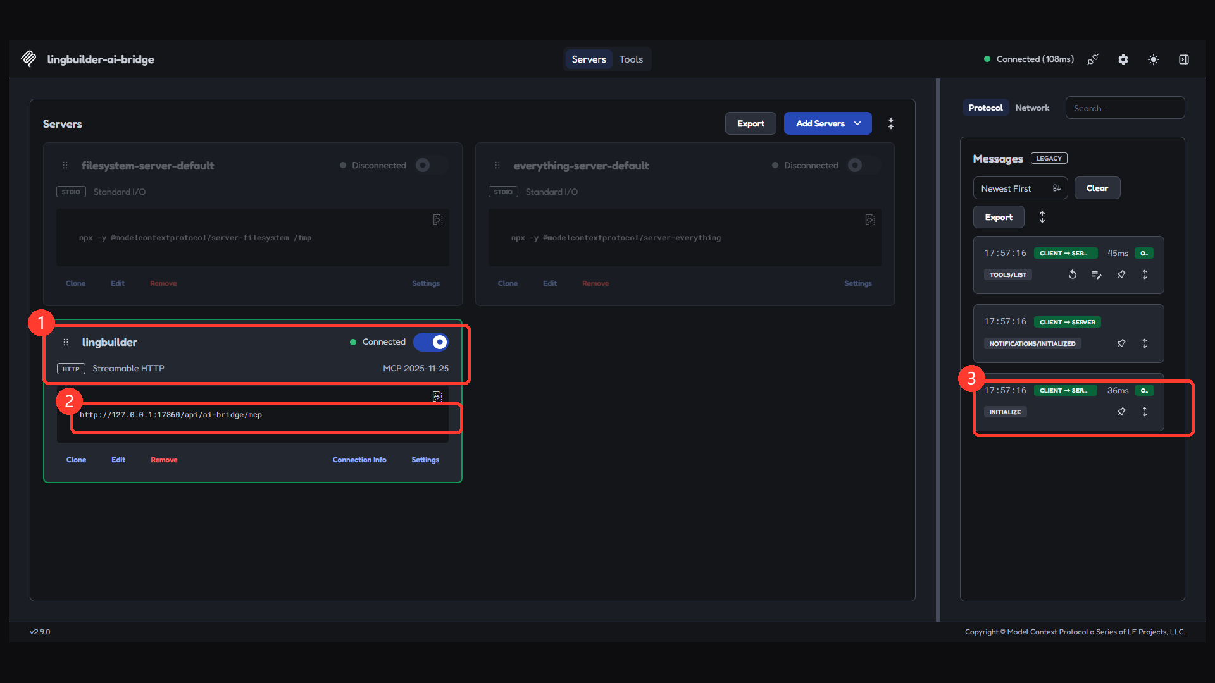
Task: Expand the notifications/initialized message
Action: (1145, 343)
